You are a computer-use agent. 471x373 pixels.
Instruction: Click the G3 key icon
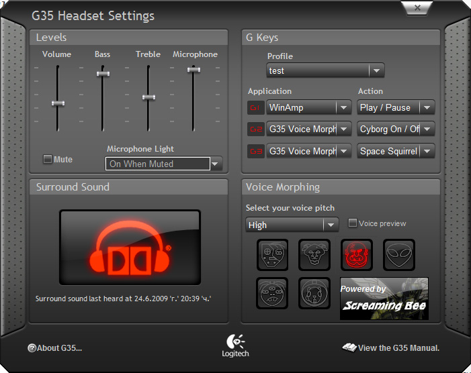255,152
